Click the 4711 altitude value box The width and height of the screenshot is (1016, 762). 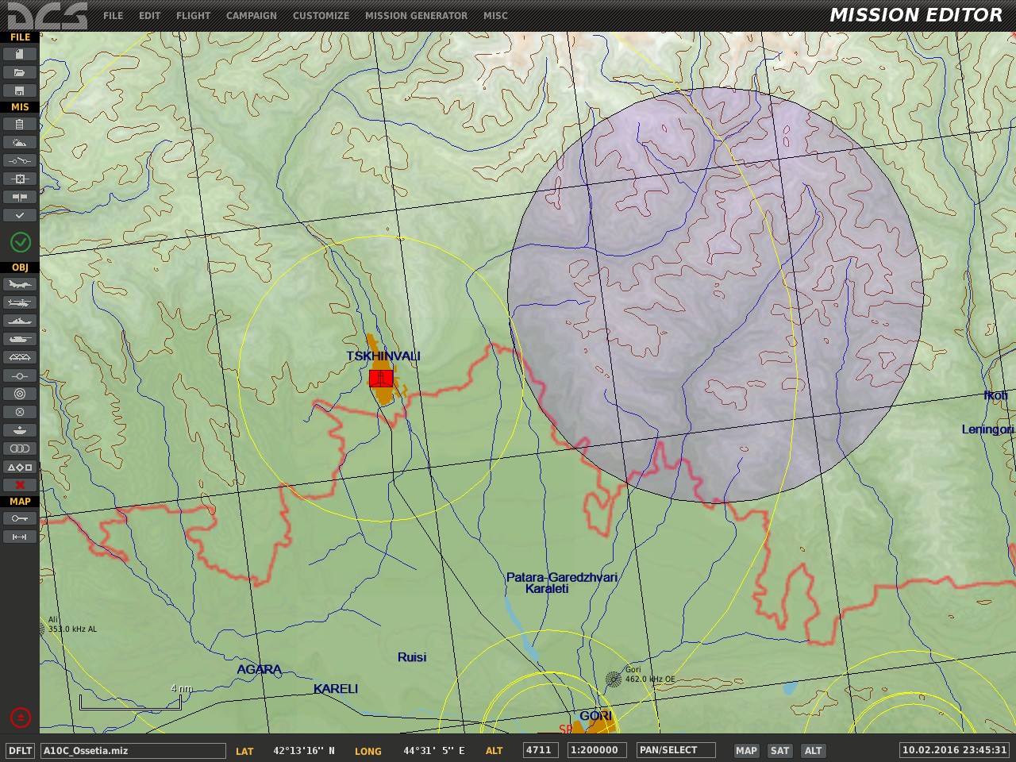[x=539, y=750]
